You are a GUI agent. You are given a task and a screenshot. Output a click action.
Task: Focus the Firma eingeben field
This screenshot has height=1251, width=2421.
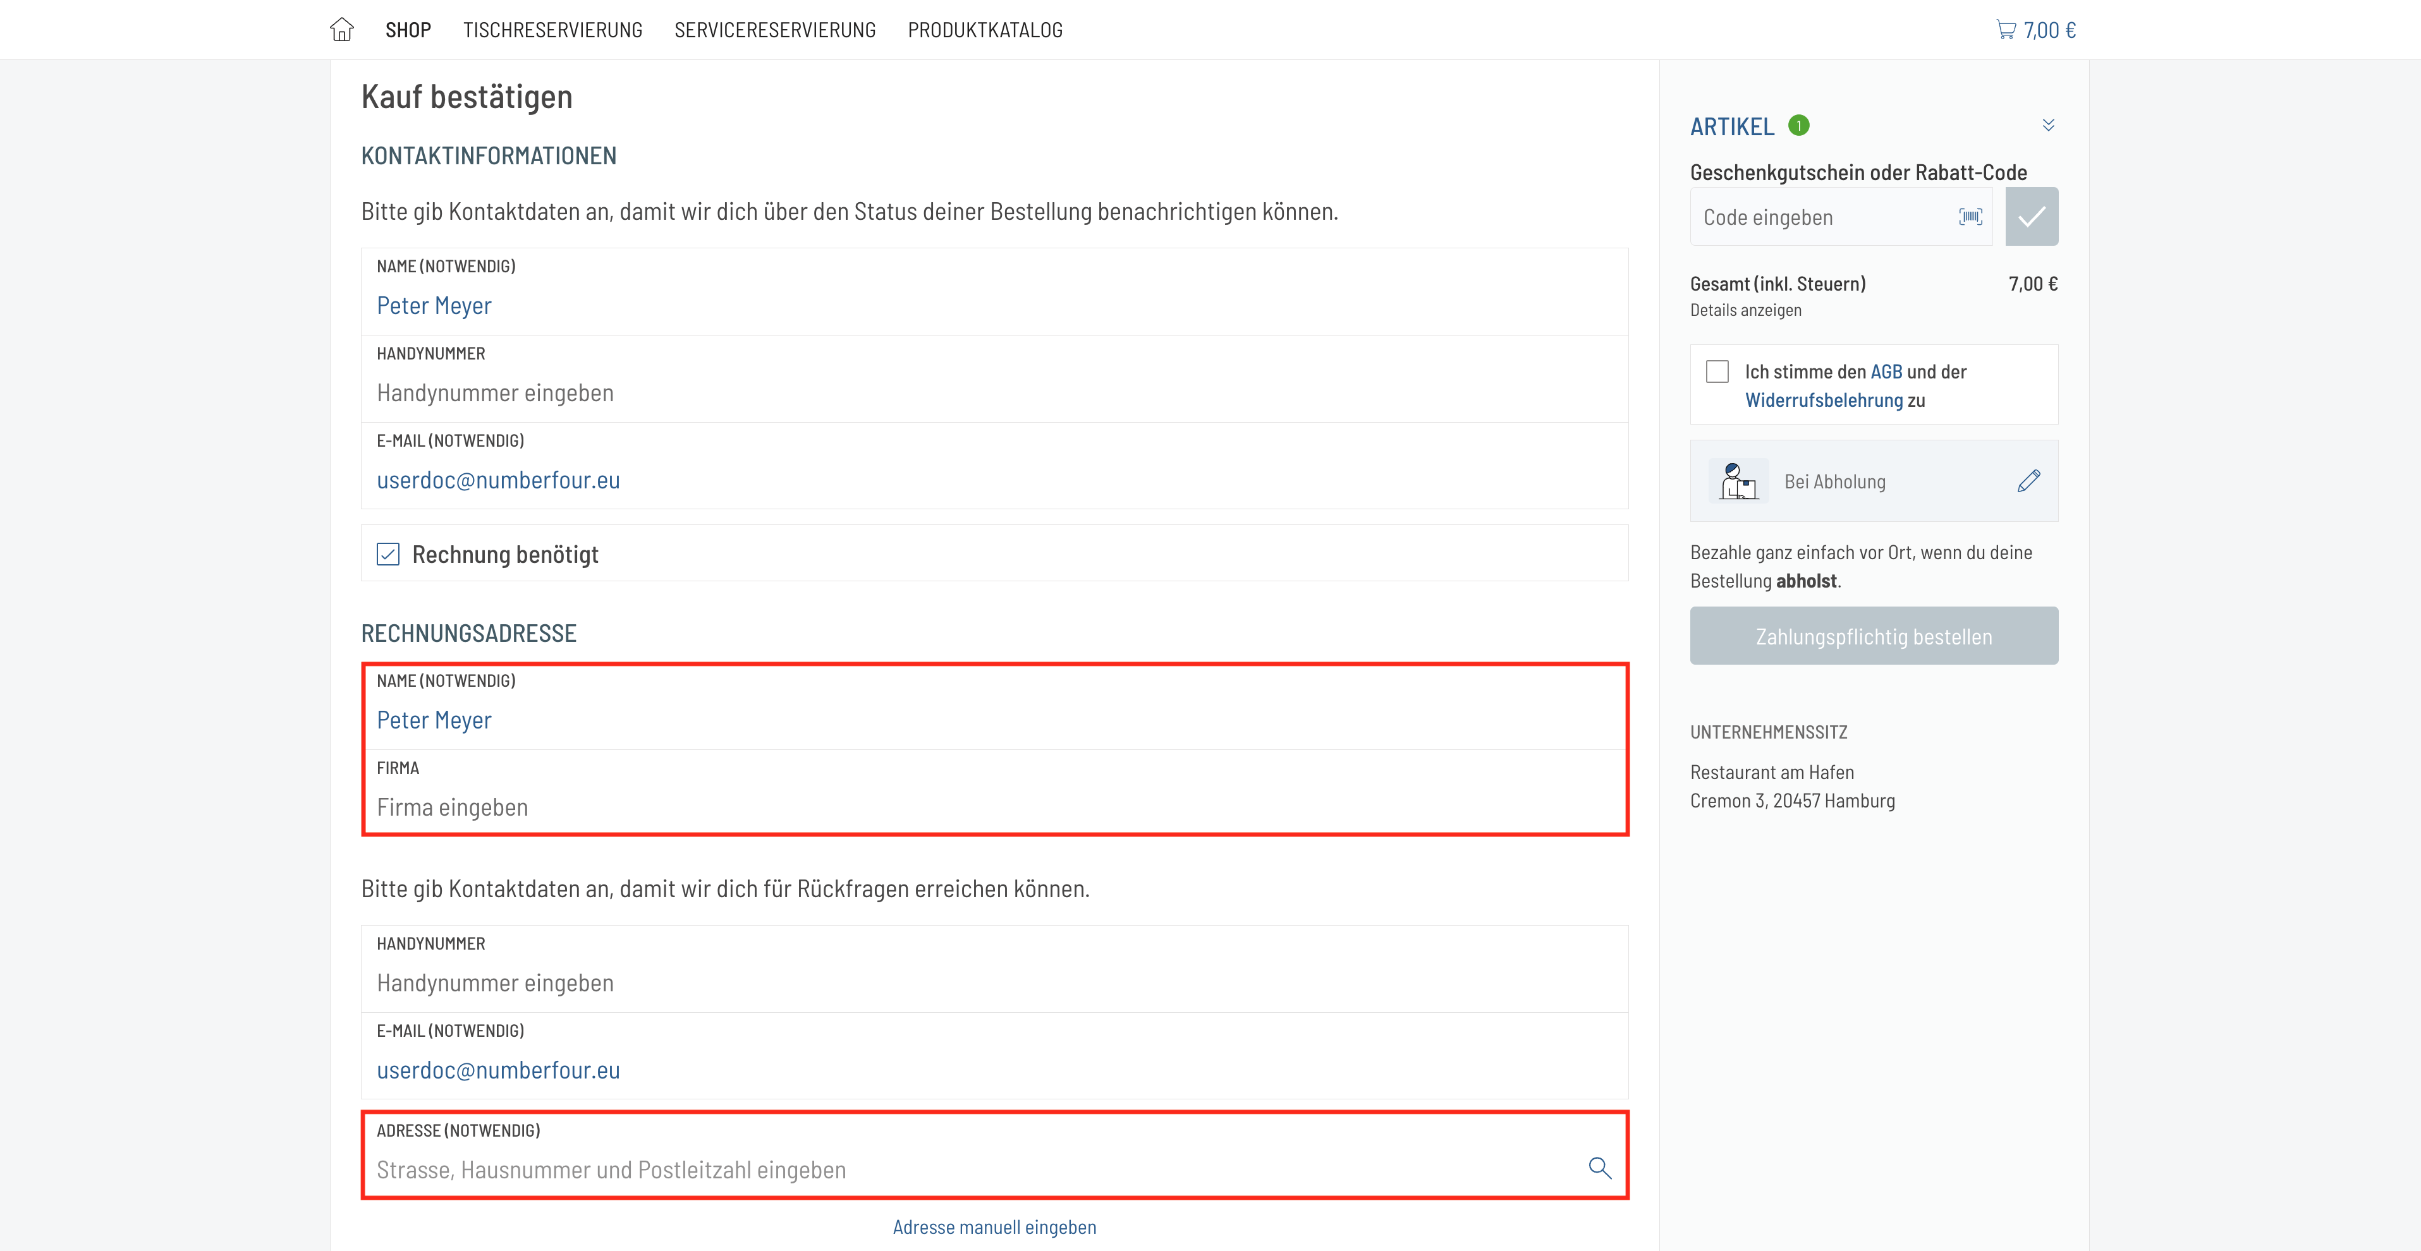[994, 793]
